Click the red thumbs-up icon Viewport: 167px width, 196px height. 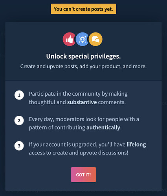69,39
